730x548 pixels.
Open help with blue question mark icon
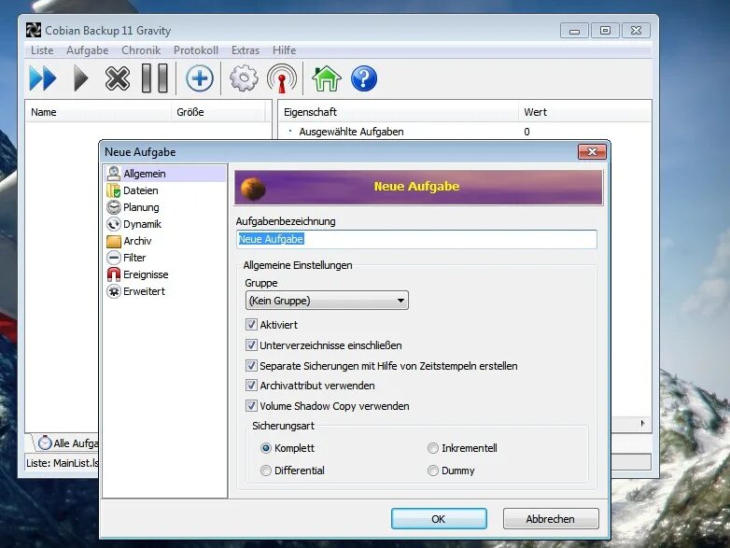[364, 78]
